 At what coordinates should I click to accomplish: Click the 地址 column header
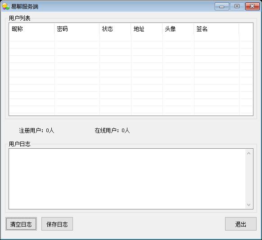(147, 29)
